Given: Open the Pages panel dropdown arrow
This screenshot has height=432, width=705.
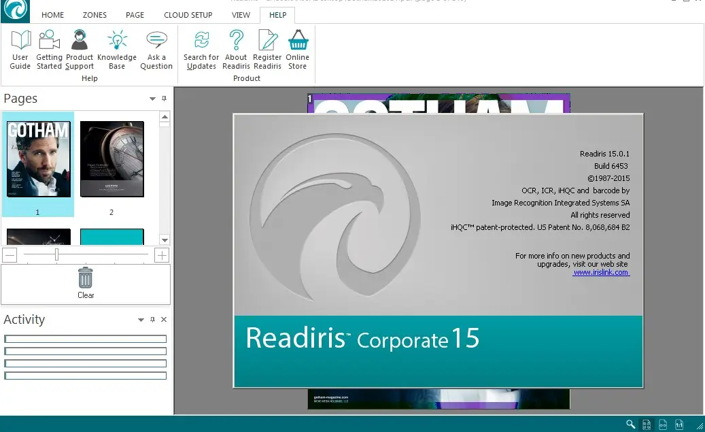Looking at the screenshot, I should pyautogui.click(x=152, y=99).
